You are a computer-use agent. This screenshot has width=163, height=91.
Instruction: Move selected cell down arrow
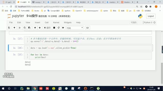40,28
